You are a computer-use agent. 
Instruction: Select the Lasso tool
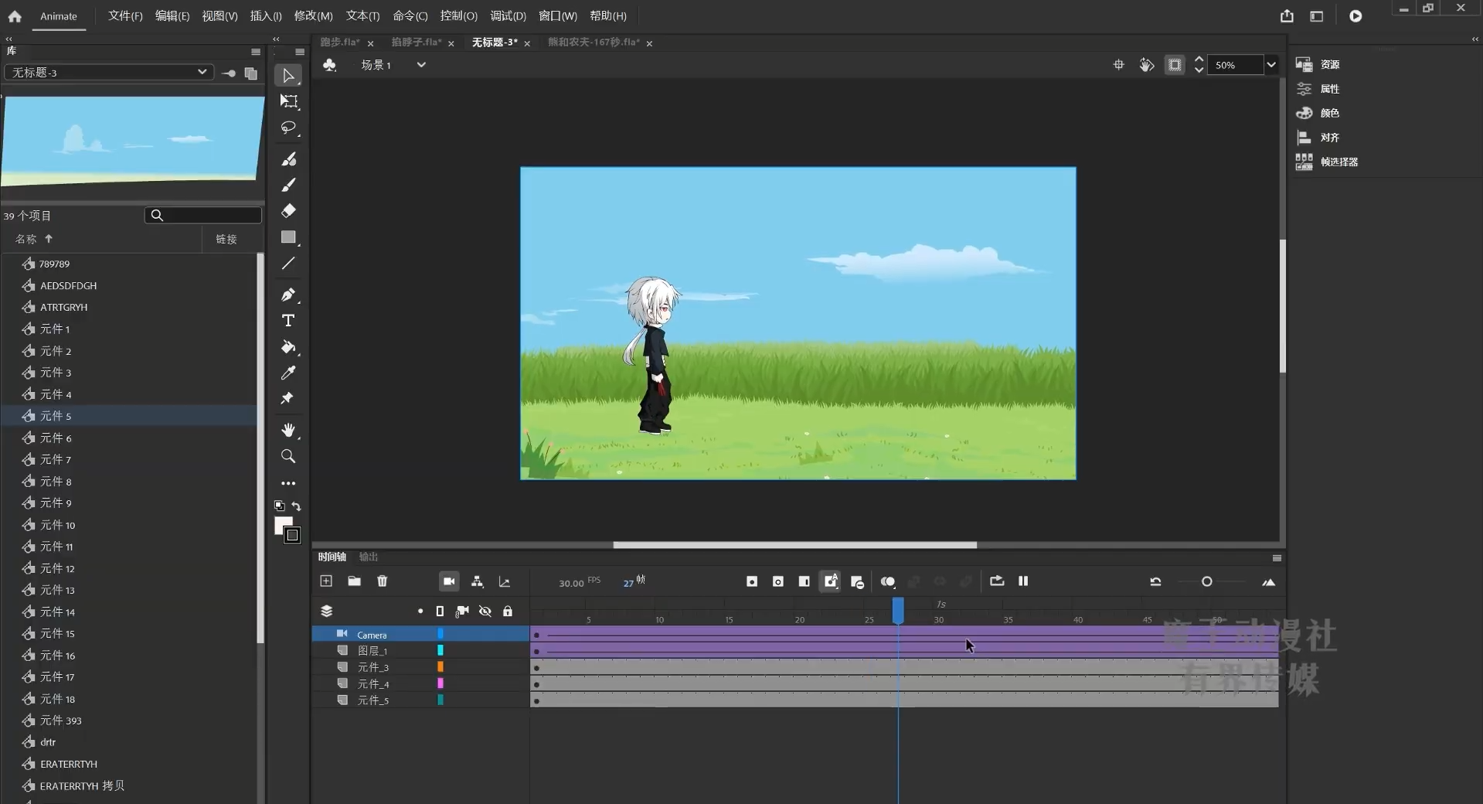288,128
